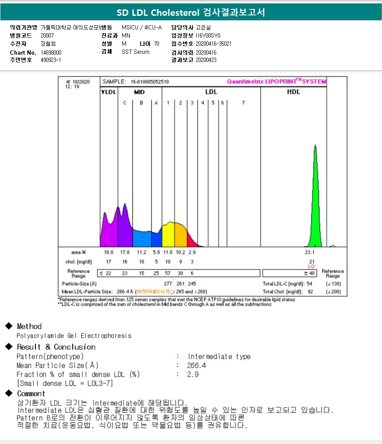Select reception number 20200416-35021
Viewport: 382px width, 444px height.
[213, 44]
